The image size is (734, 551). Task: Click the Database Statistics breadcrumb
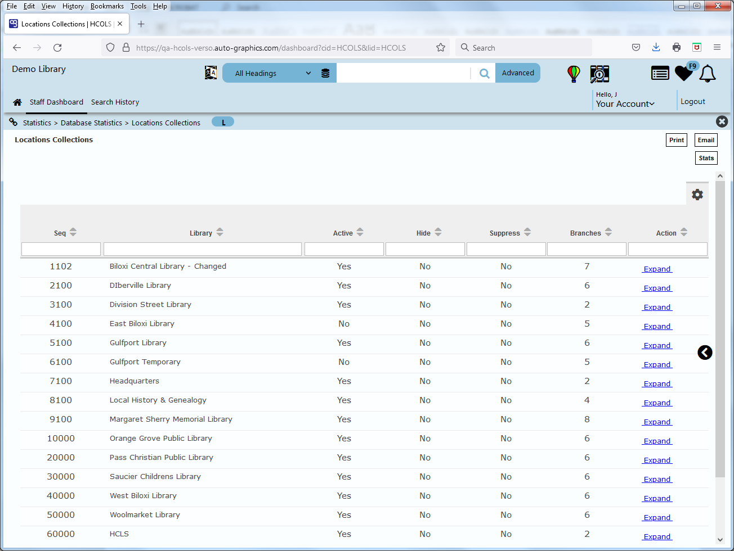pyautogui.click(x=91, y=123)
